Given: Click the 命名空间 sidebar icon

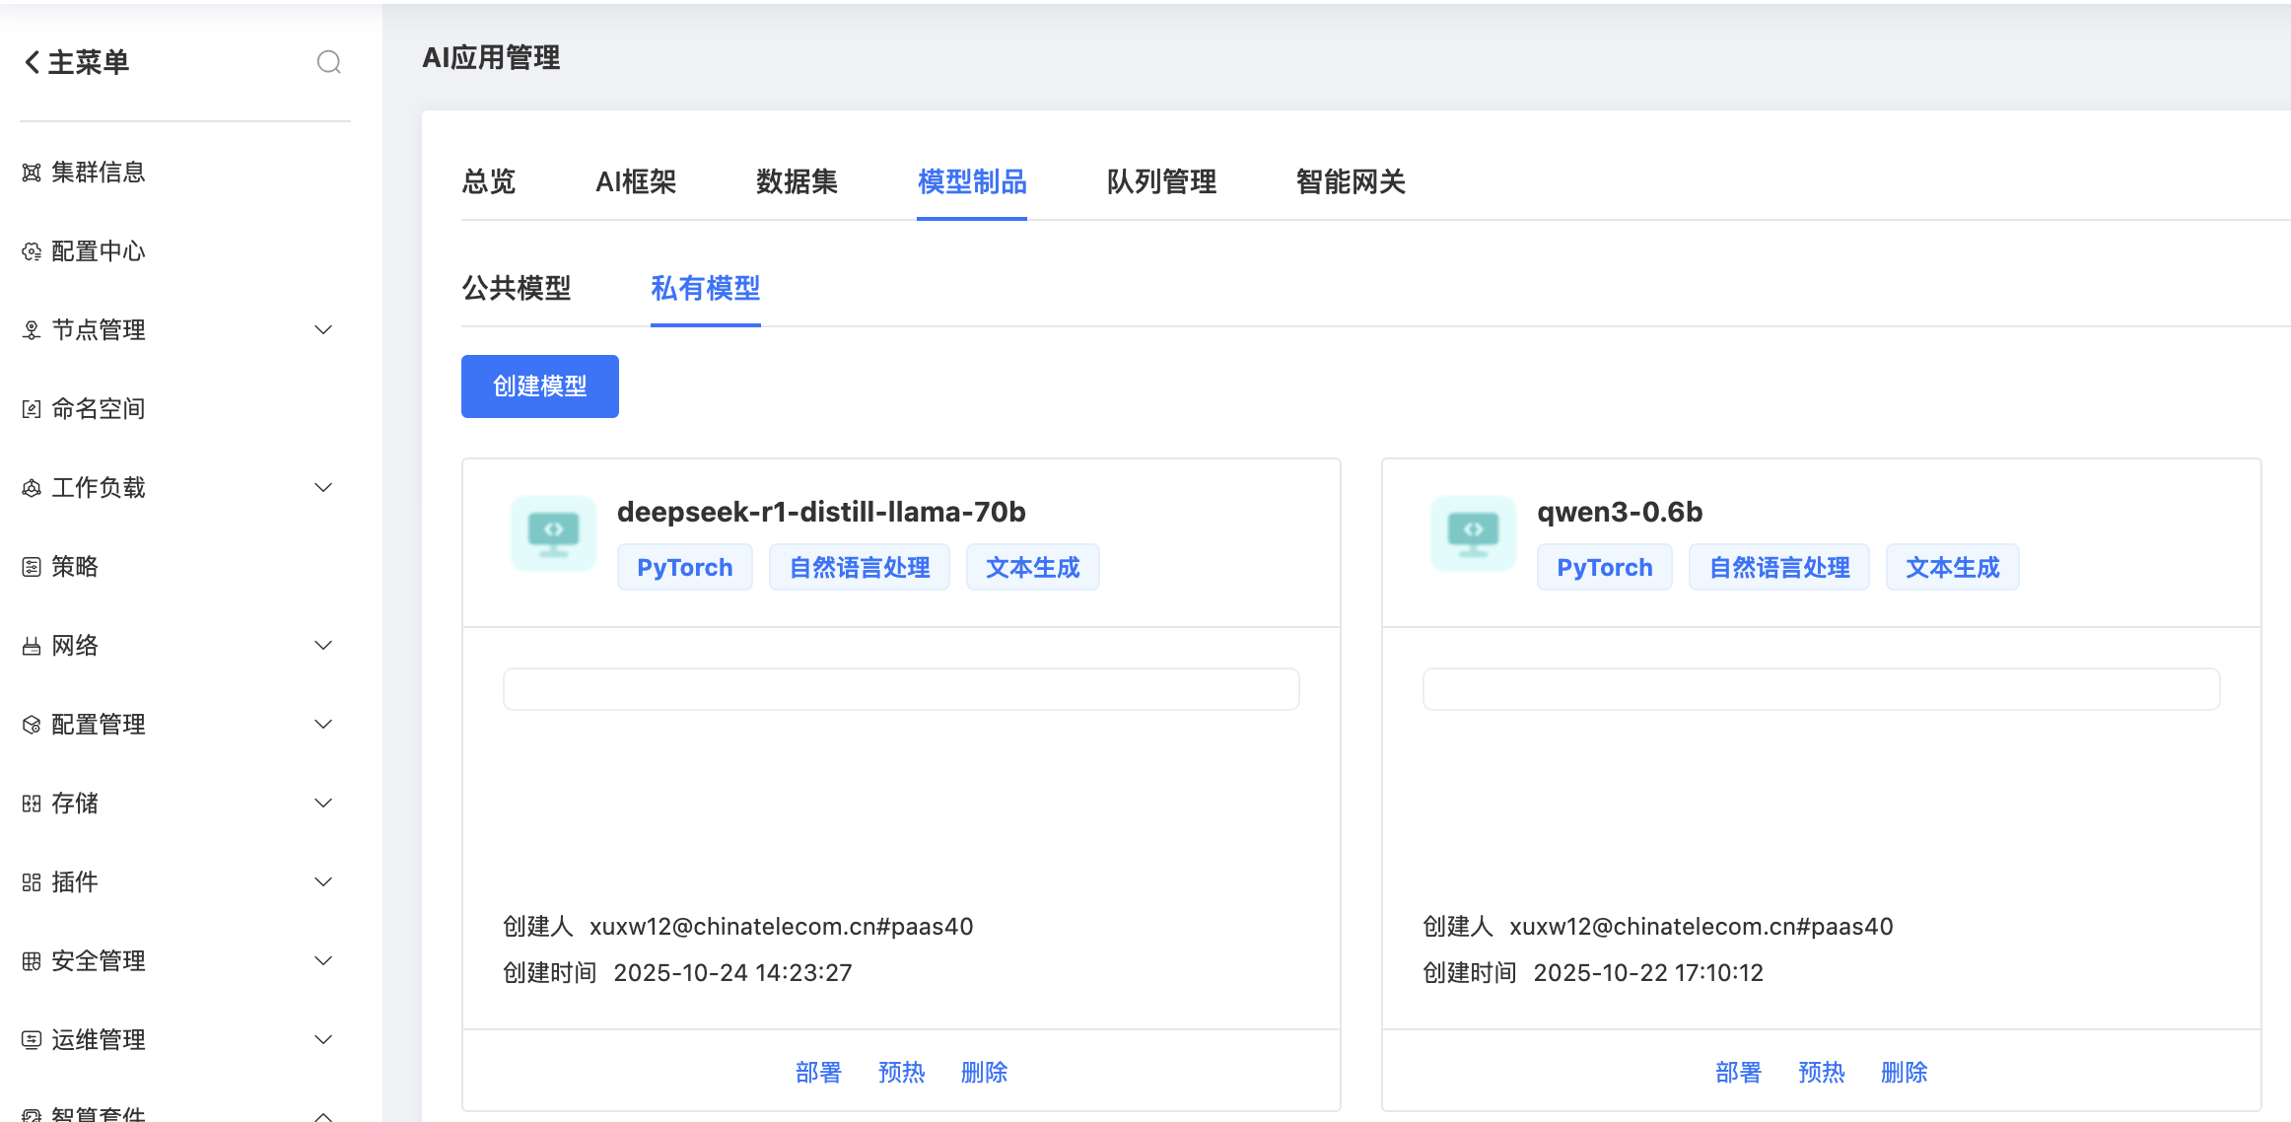Looking at the screenshot, I should [32, 409].
